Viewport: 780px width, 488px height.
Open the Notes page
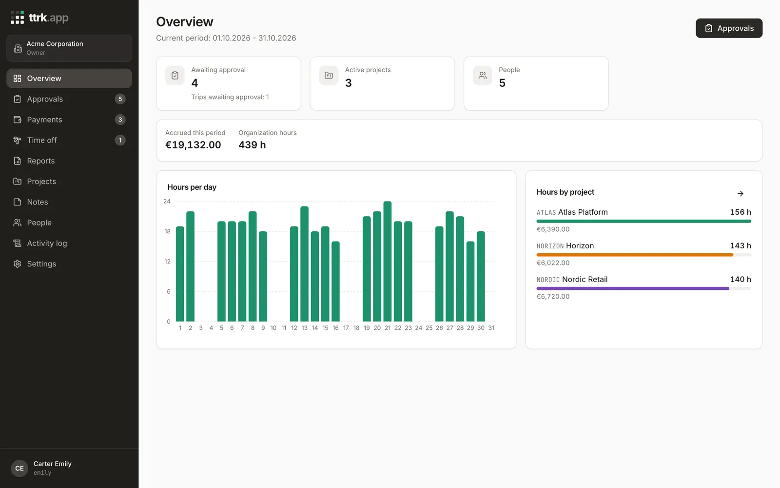69,202
